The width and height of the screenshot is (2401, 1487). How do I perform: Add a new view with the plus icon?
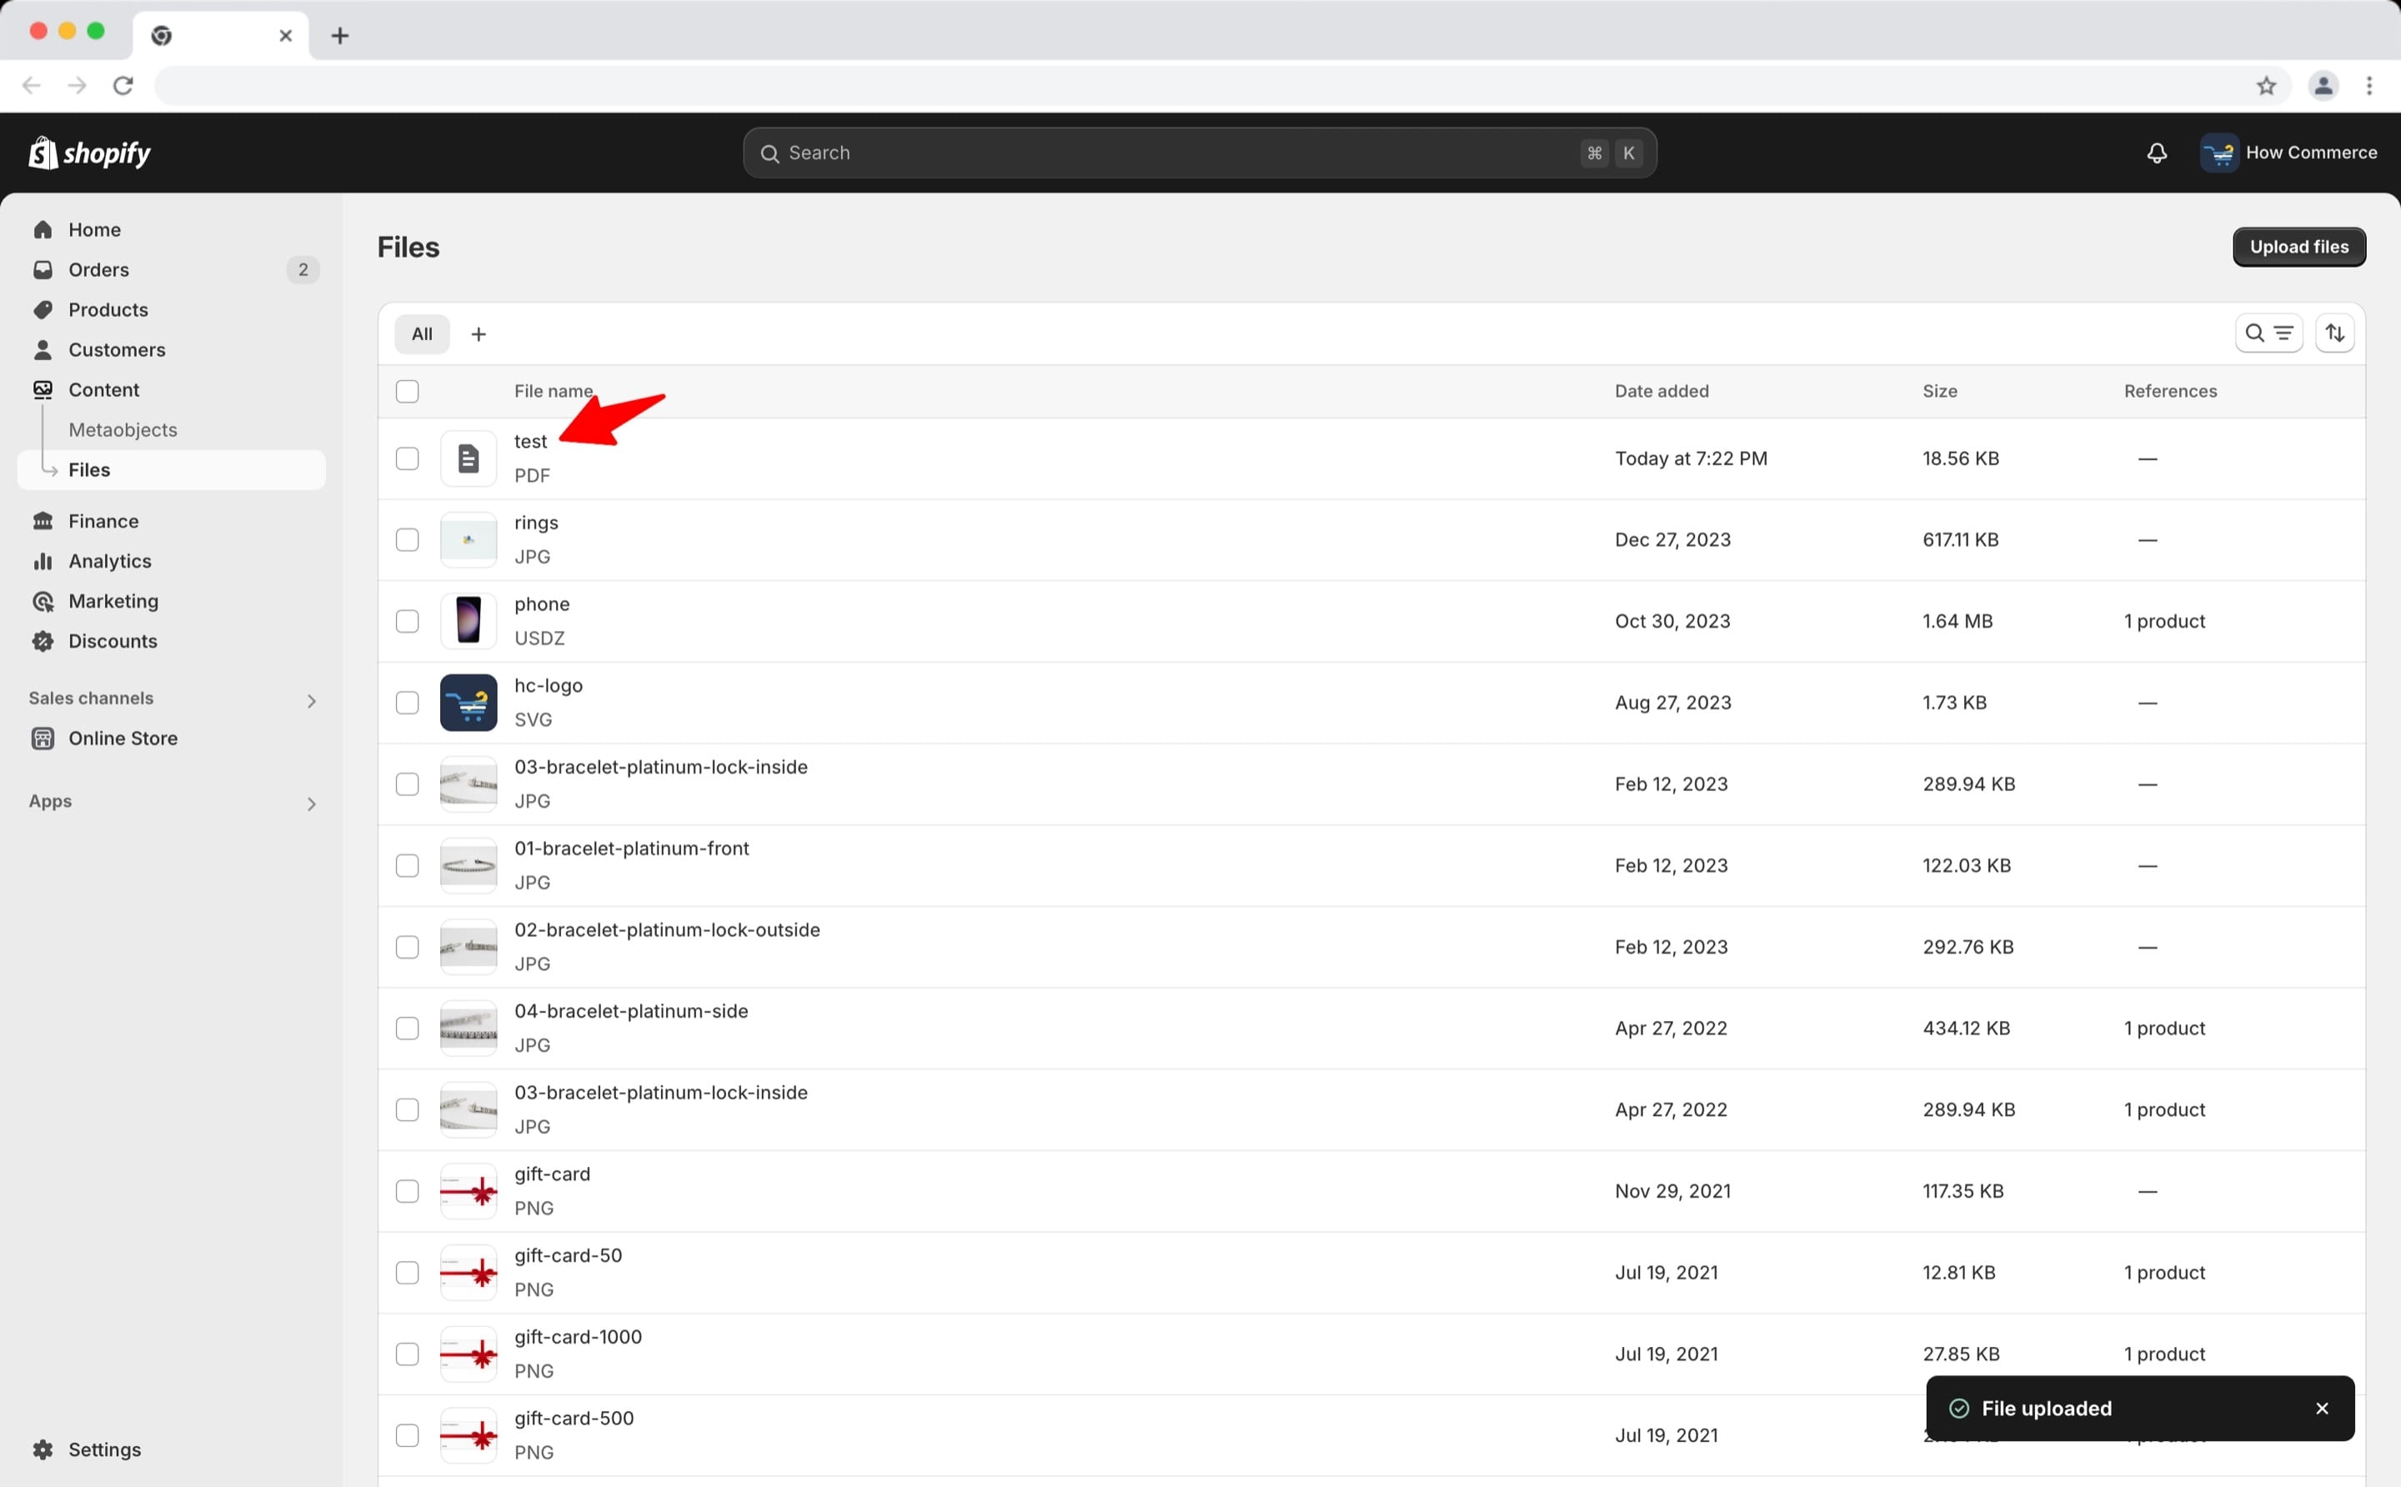478,334
